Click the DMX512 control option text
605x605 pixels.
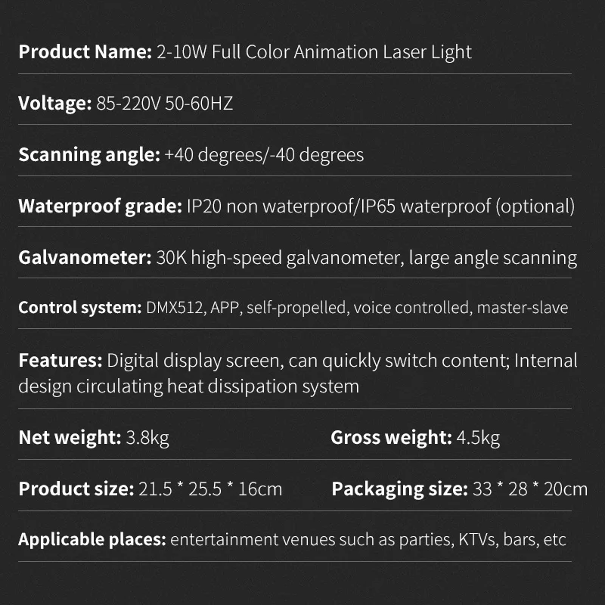pyautogui.click(x=175, y=308)
